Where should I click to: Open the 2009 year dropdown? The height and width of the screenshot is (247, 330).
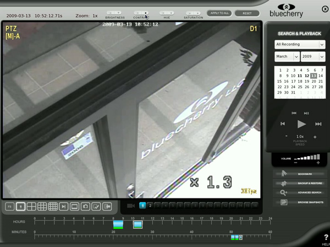[x=313, y=57]
